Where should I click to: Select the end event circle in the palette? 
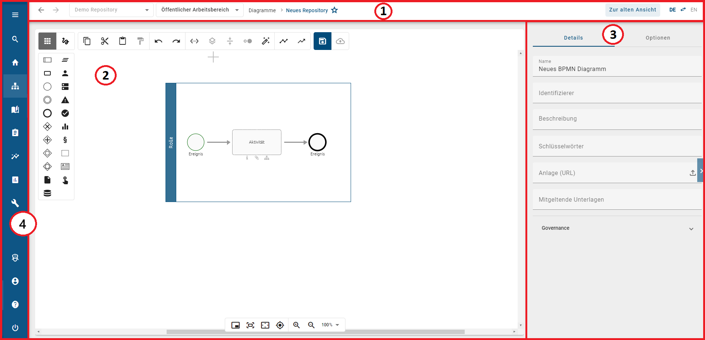[x=47, y=113]
